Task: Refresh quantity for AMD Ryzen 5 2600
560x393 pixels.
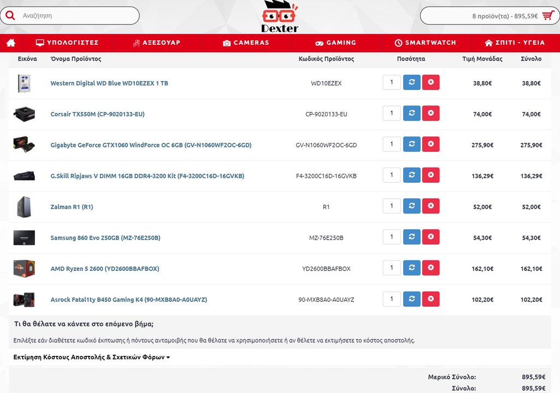Action: [412, 267]
